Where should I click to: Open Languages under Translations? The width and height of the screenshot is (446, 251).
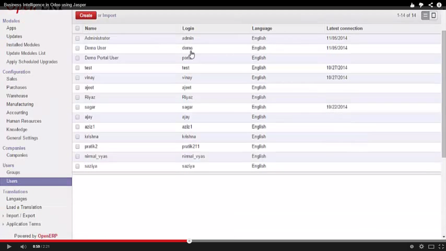click(x=17, y=199)
